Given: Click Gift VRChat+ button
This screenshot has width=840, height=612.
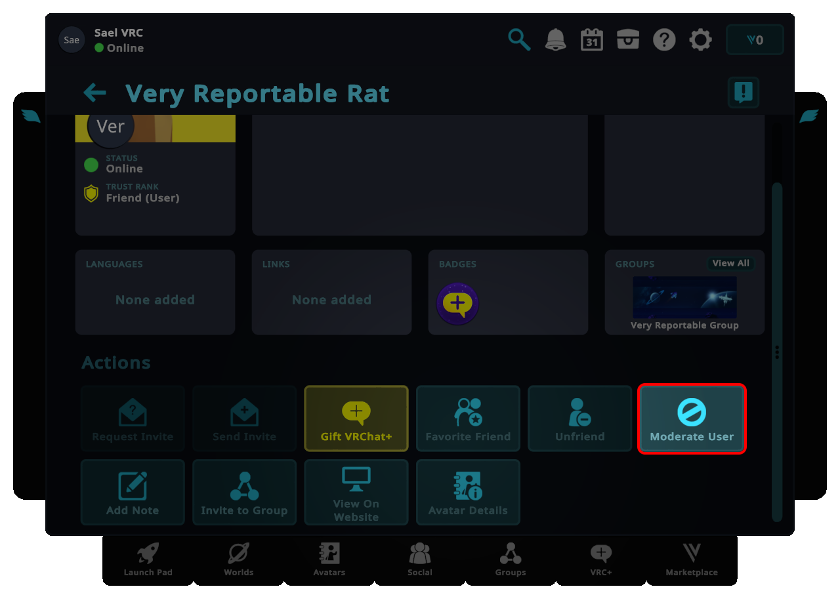Looking at the screenshot, I should [356, 419].
